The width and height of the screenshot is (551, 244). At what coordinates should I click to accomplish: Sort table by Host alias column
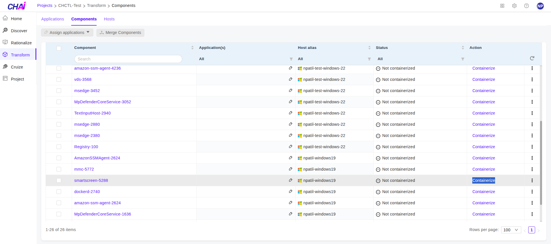pyautogui.click(x=369, y=48)
